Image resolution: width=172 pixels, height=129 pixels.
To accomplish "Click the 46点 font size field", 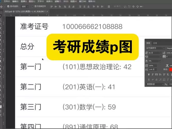I will (x=154, y=53).
